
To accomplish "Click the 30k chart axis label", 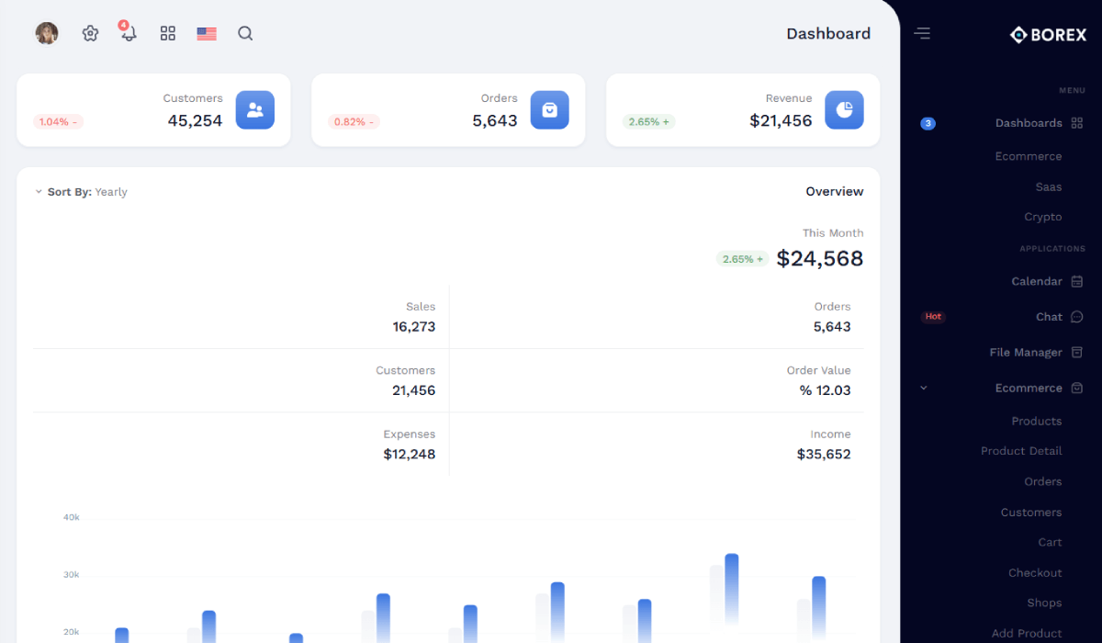I will click(72, 575).
